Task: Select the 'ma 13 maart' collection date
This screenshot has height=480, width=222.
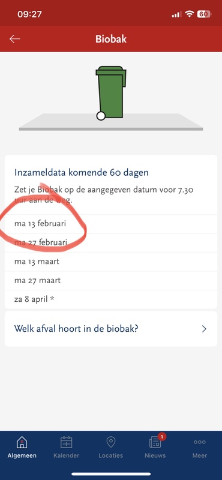Action: pyautogui.click(x=111, y=262)
